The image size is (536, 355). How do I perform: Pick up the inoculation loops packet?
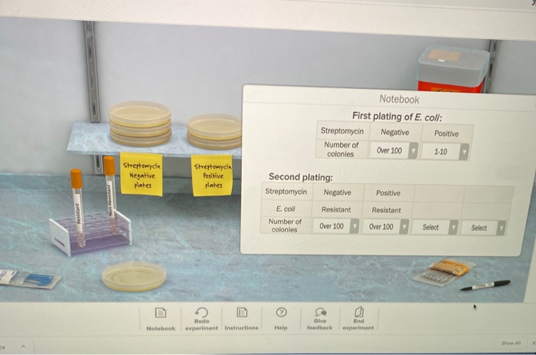(444, 272)
